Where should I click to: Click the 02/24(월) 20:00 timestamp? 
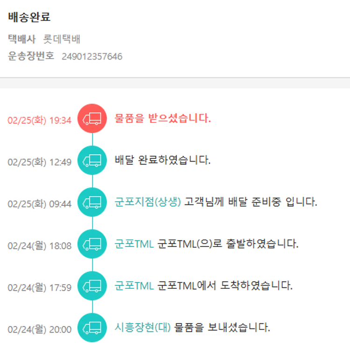pos(39,329)
